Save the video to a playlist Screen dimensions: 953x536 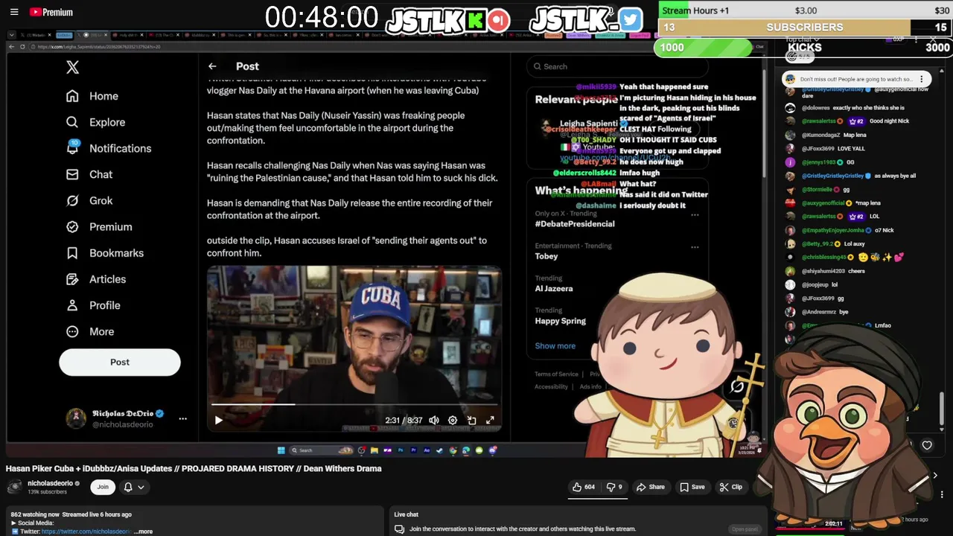pos(692,487)
